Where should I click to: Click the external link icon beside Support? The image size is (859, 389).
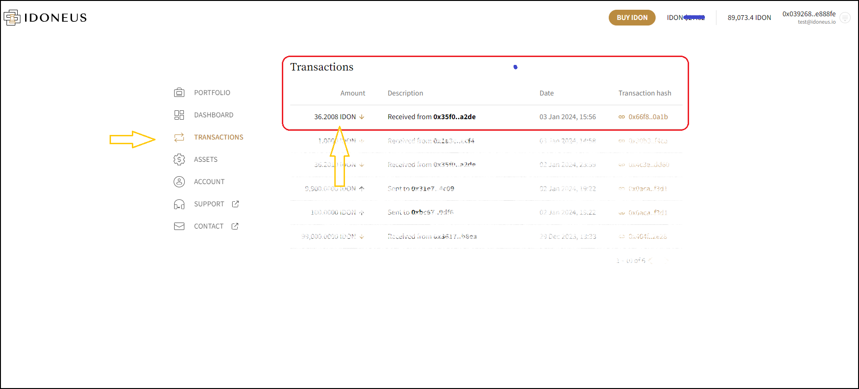click(235, 204)
